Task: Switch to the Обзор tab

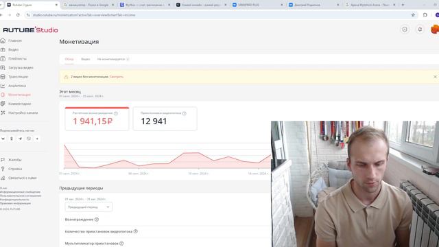Action: coord(69,59)
